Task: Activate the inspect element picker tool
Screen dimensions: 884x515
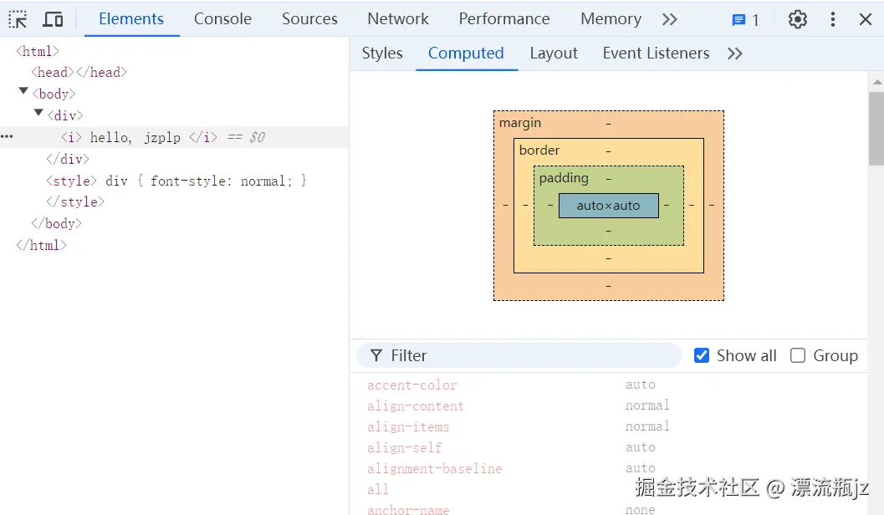Action: pos(17,18)
